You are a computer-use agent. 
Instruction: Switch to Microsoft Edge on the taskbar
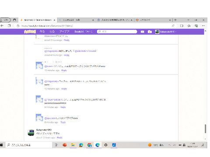pos(98,145)
